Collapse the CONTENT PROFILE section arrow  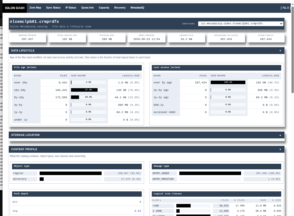280,149
